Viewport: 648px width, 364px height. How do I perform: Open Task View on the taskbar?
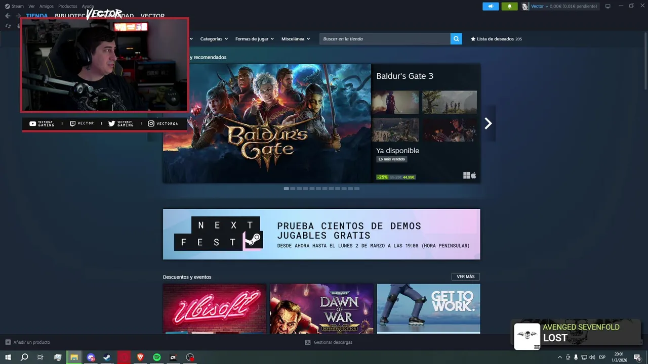point(40,357)
